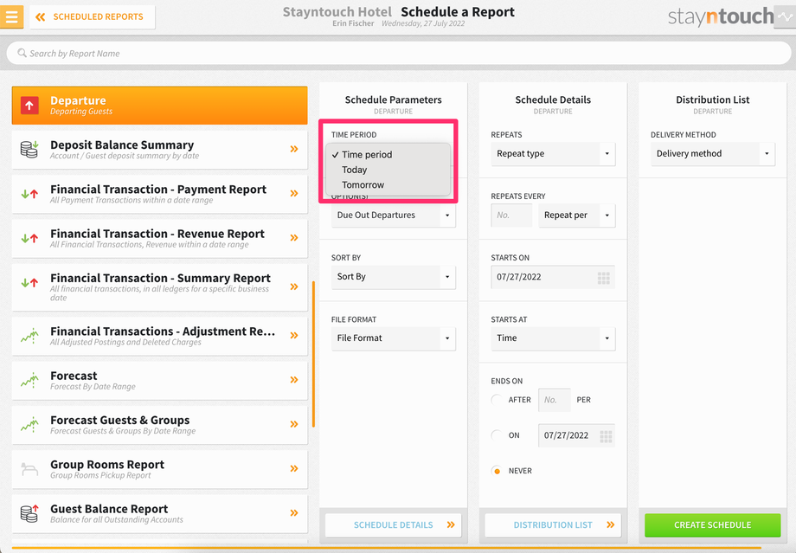Click the Starts On date field
Screen dimensions: 796x553
(553, 277)
